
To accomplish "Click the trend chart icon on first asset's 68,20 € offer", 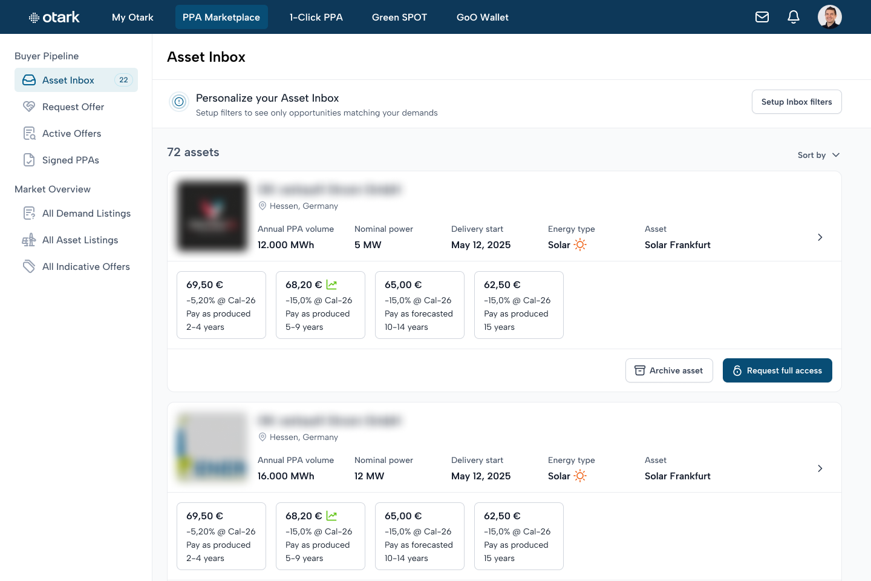I will (x=331, y=284).
